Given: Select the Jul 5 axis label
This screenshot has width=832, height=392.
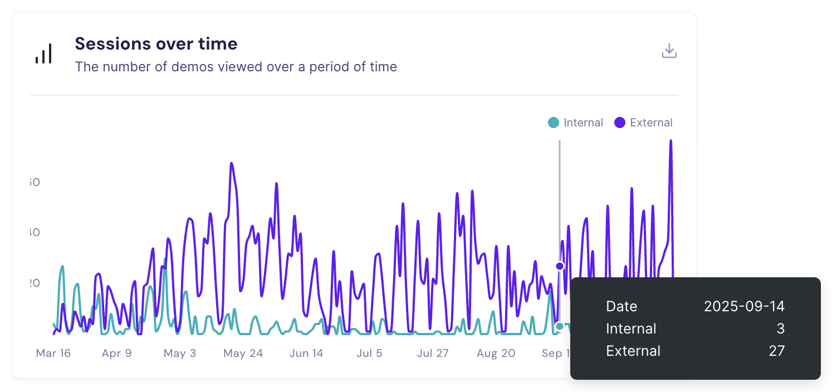Looking at the screenshot, I should point(369,353).
